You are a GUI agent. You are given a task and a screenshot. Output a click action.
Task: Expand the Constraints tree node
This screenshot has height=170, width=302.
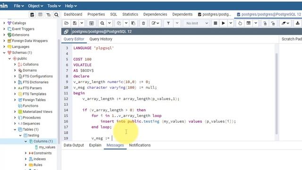(x=25, y=153)
